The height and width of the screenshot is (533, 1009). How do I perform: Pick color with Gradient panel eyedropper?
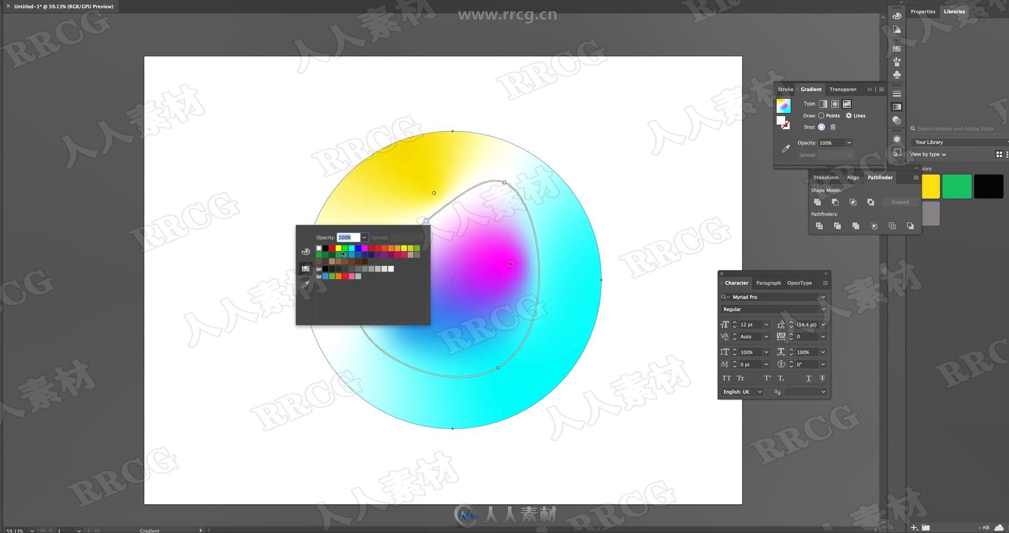(x=786, y=148)
